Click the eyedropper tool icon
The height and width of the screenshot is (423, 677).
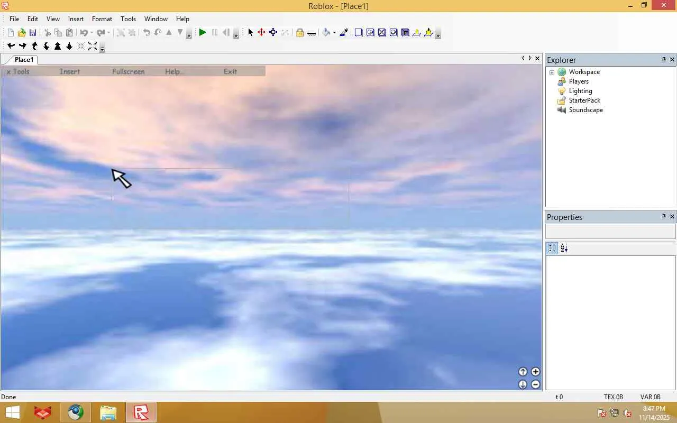pyautogui.click(x=343, y=33)
